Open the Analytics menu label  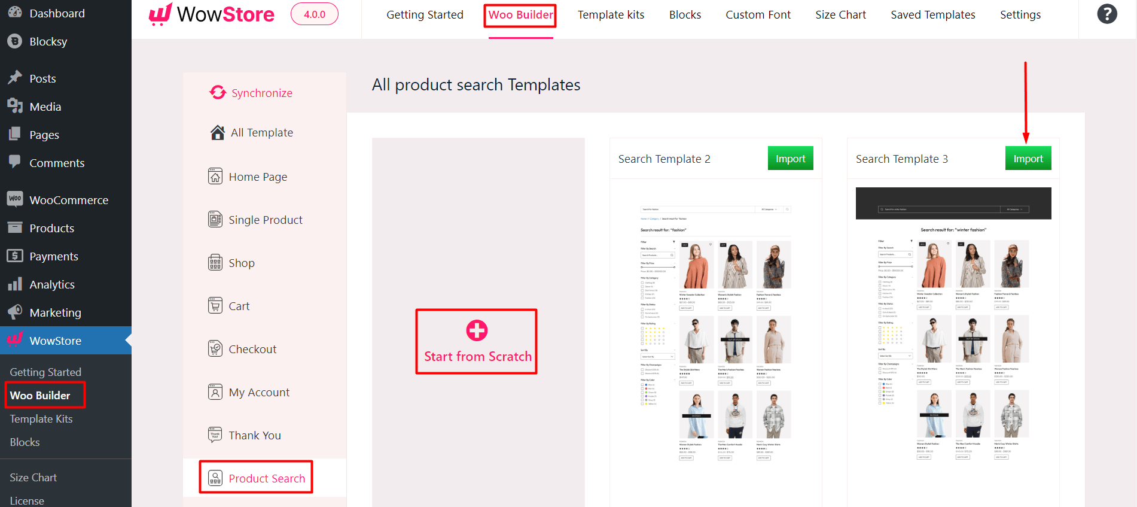click(x=52, y=284)
